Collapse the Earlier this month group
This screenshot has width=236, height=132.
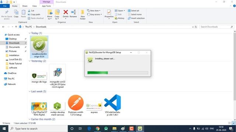pos(29,119)
